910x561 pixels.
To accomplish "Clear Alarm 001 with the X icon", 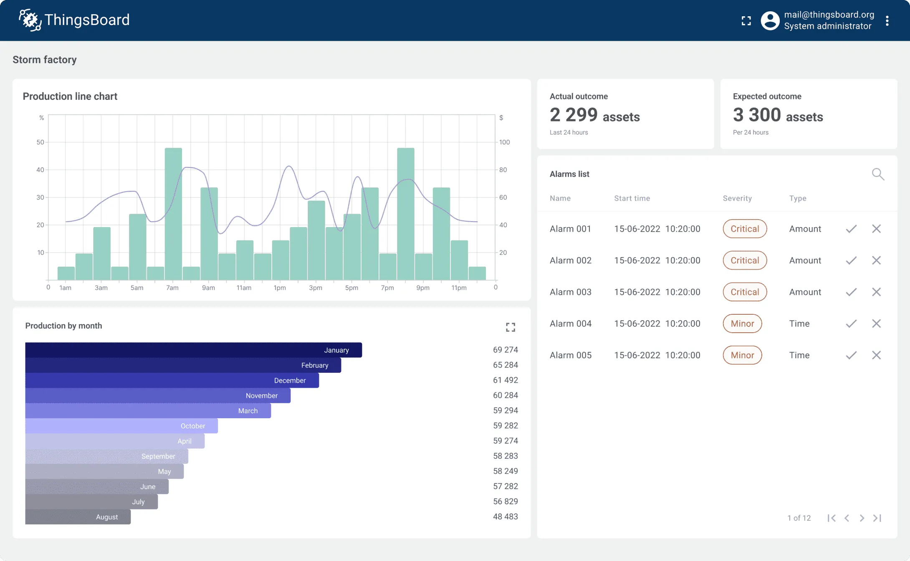I will pyautogui.click(x=876, y=229).
